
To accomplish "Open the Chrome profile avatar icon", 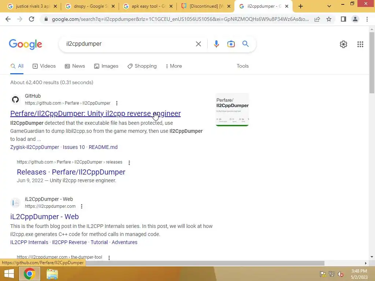I will pyautogui.click(x=355, y=19).
